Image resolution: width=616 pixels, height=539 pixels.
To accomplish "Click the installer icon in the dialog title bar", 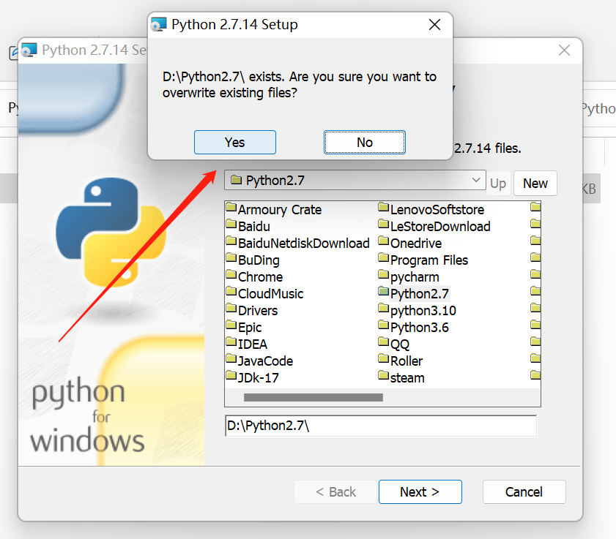I will pyautogui.click(x=159, y=24).
